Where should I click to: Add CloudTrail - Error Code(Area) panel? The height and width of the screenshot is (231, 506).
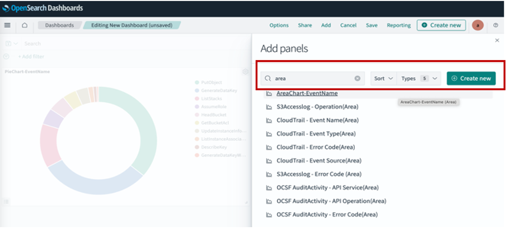316,147
